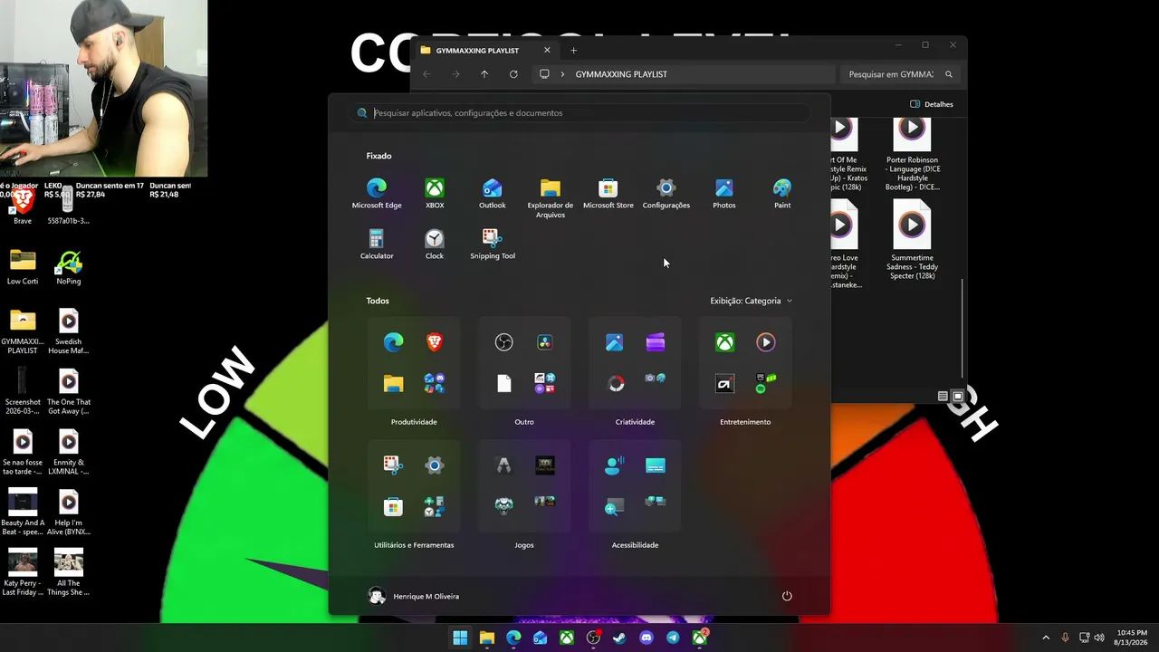Screen dimensions: 1159x652
Task: Open Voice Access in Acessibilidade group
Action: point(615,465)
